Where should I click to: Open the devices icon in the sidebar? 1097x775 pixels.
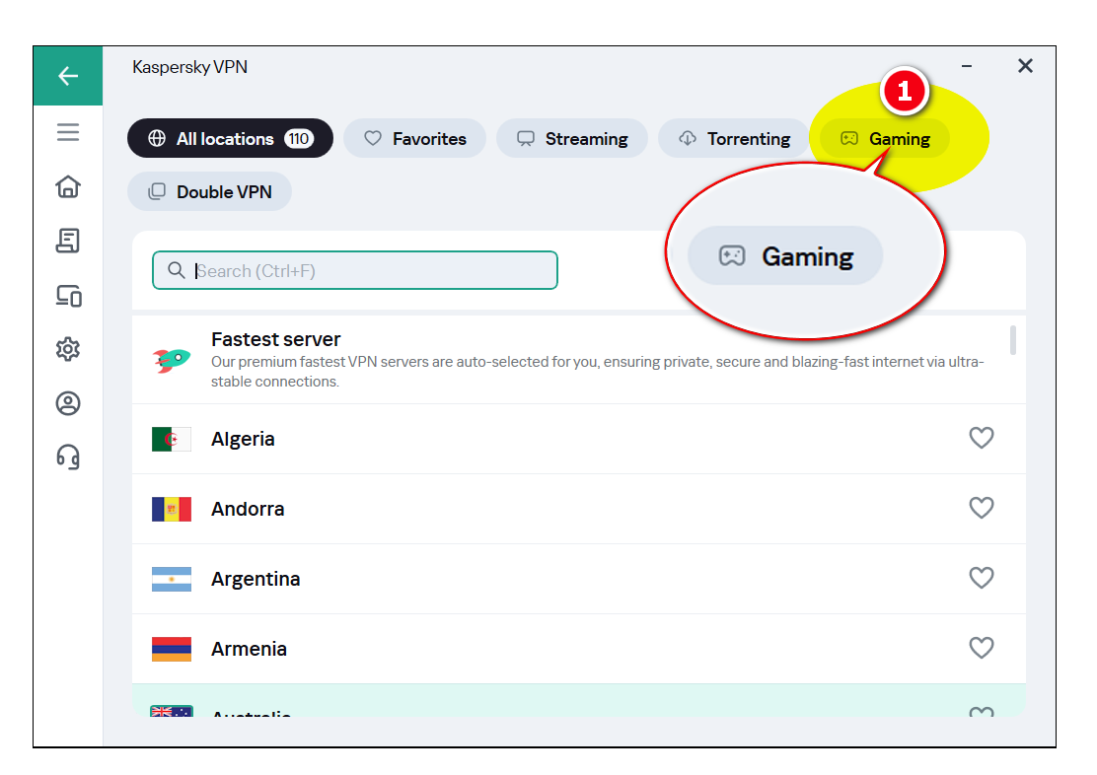(x=69, y=295)
